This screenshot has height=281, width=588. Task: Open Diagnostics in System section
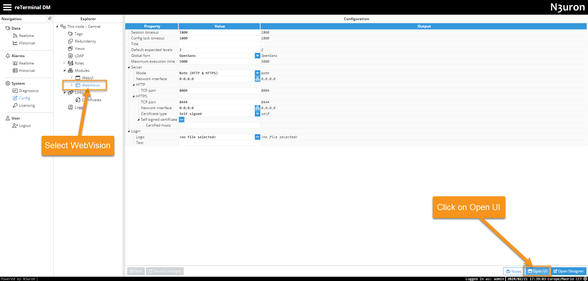[29, 91]
